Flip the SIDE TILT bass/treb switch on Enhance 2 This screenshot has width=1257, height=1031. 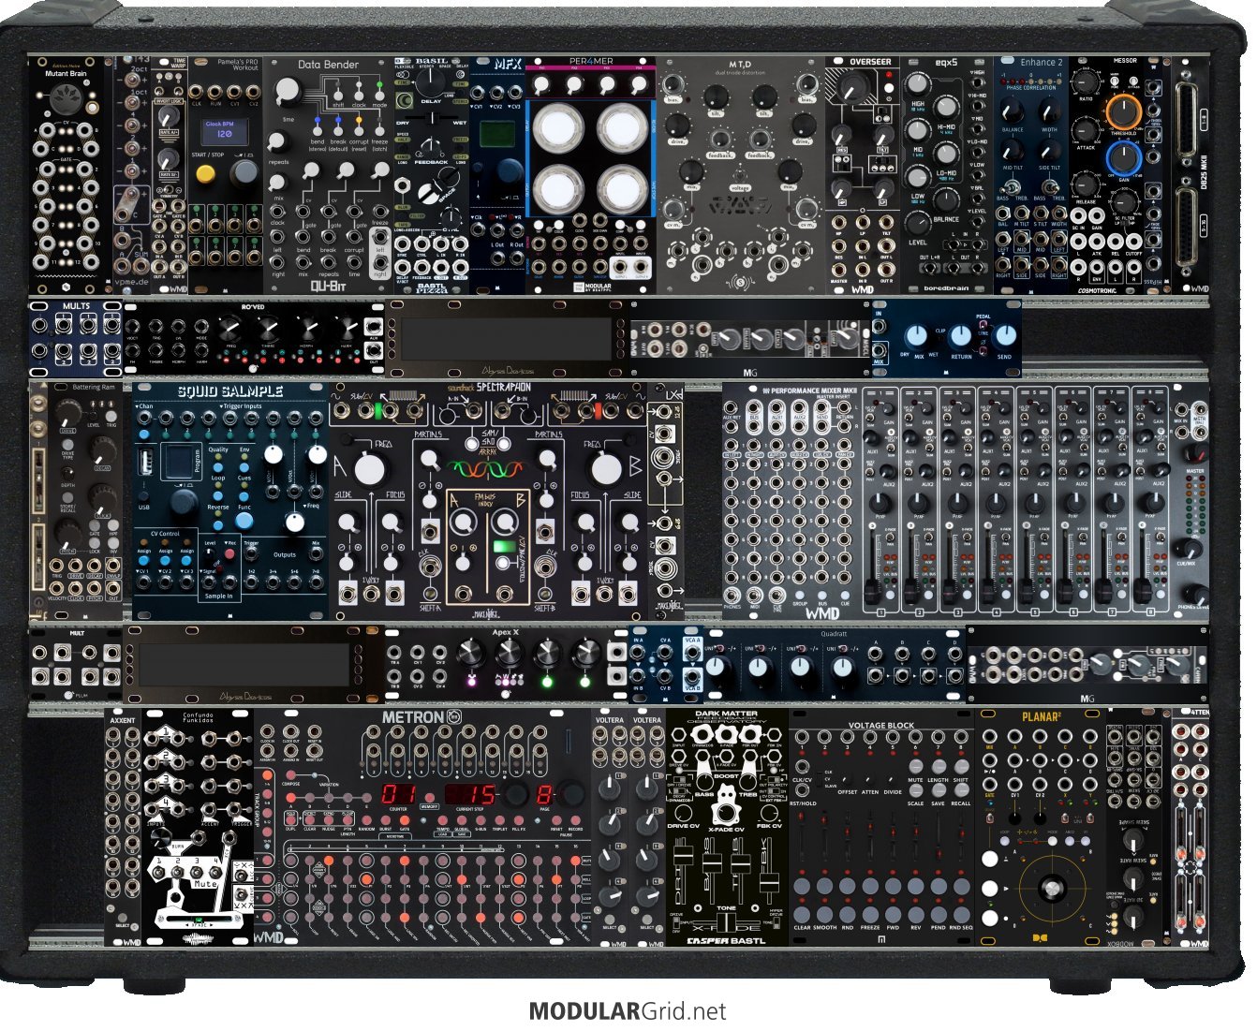(x=1050, y=186)
